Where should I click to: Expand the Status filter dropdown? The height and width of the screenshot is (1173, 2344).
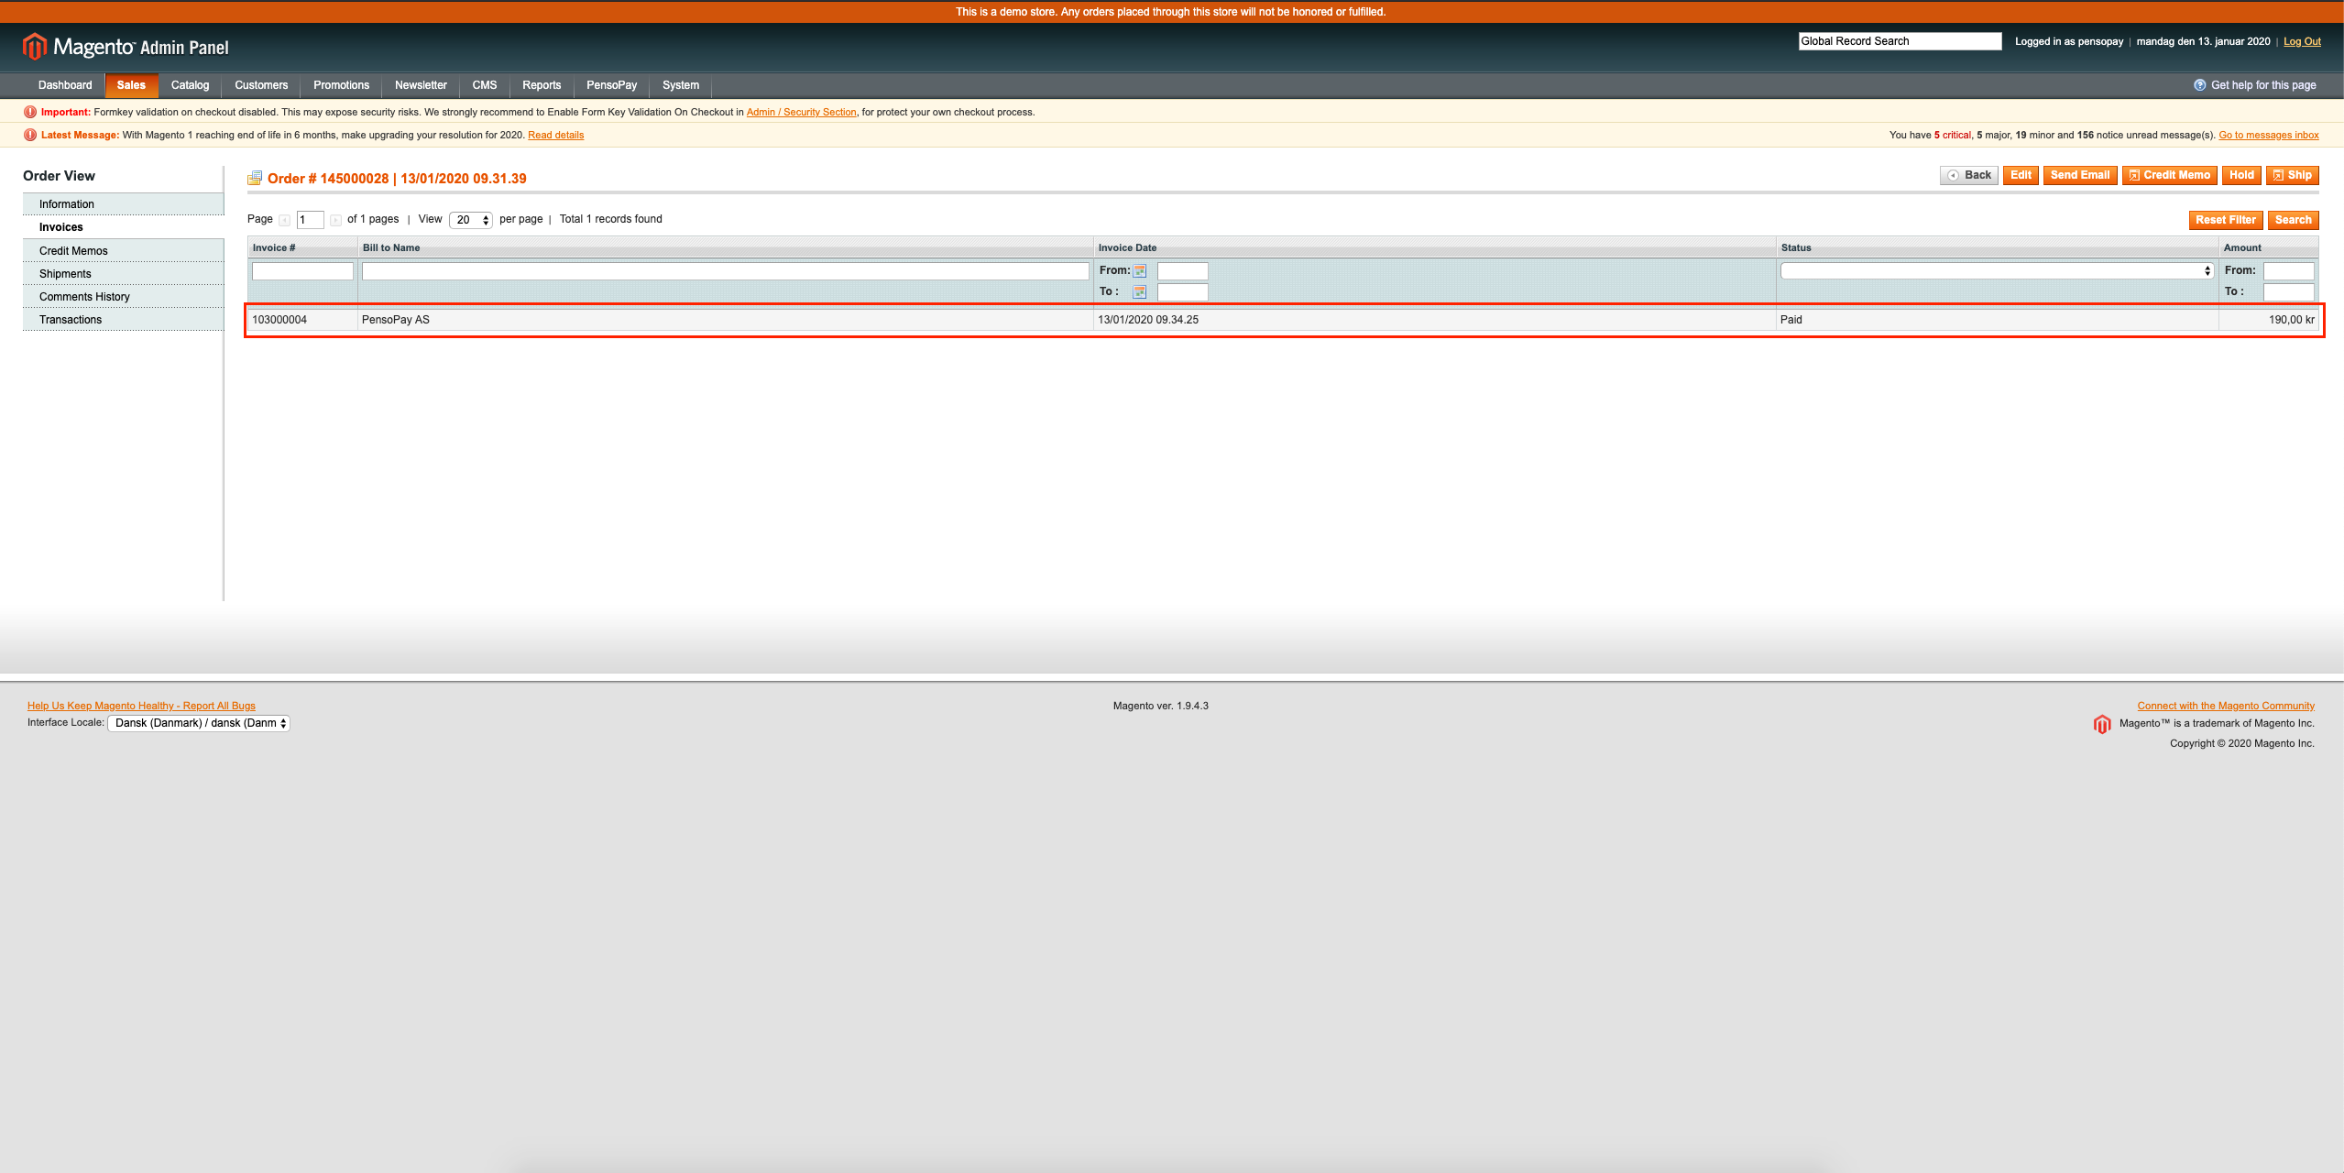1997,271
